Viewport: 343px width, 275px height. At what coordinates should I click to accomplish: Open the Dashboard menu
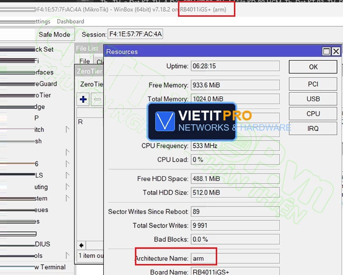click(71, 22)
